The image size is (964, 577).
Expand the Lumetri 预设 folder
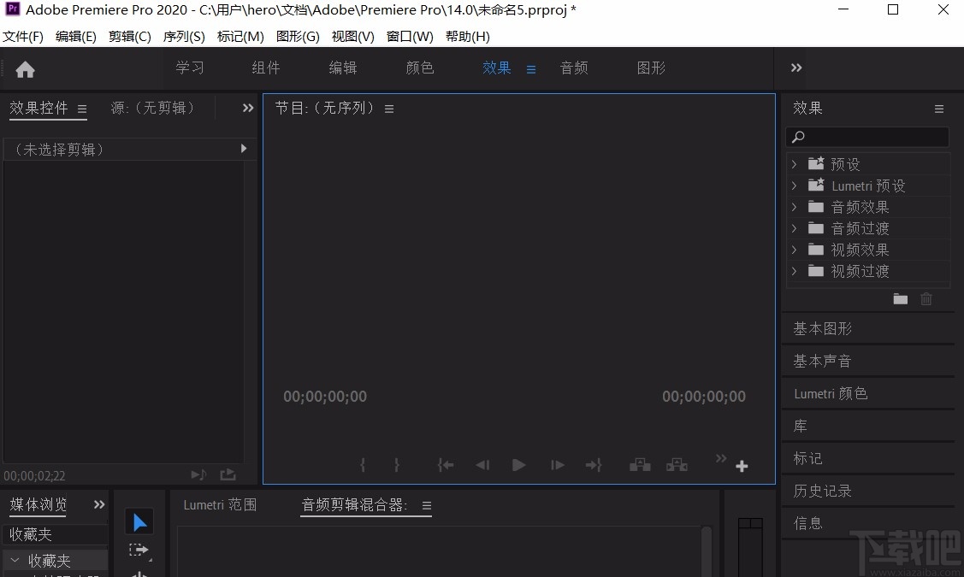pos(794,185)
